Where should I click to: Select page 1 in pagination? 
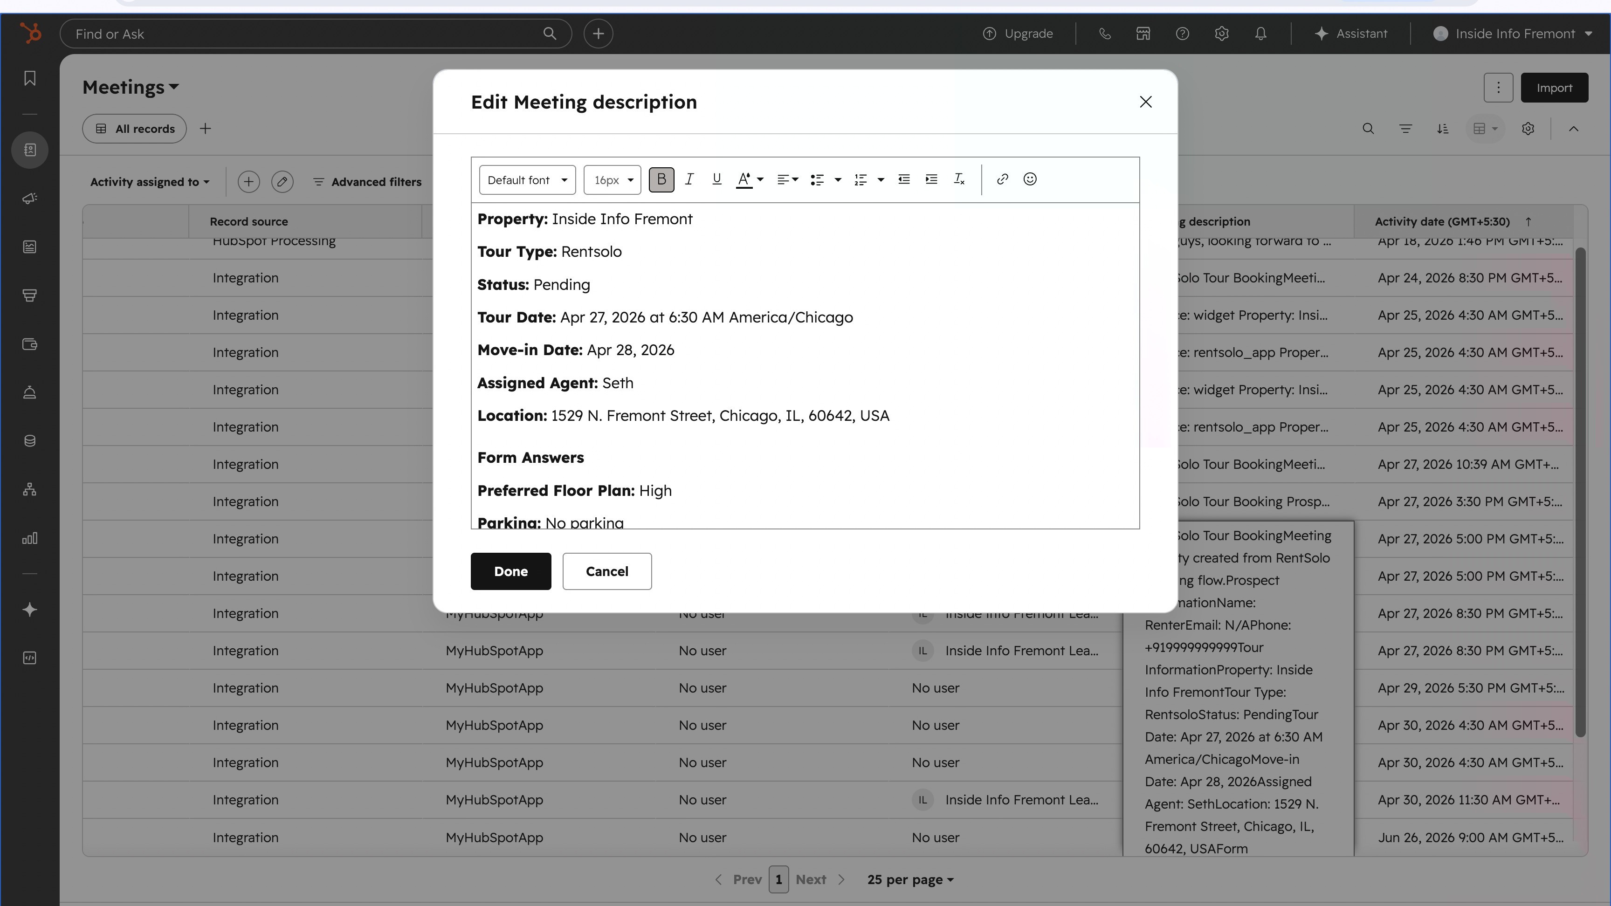[x=778, y=880]
